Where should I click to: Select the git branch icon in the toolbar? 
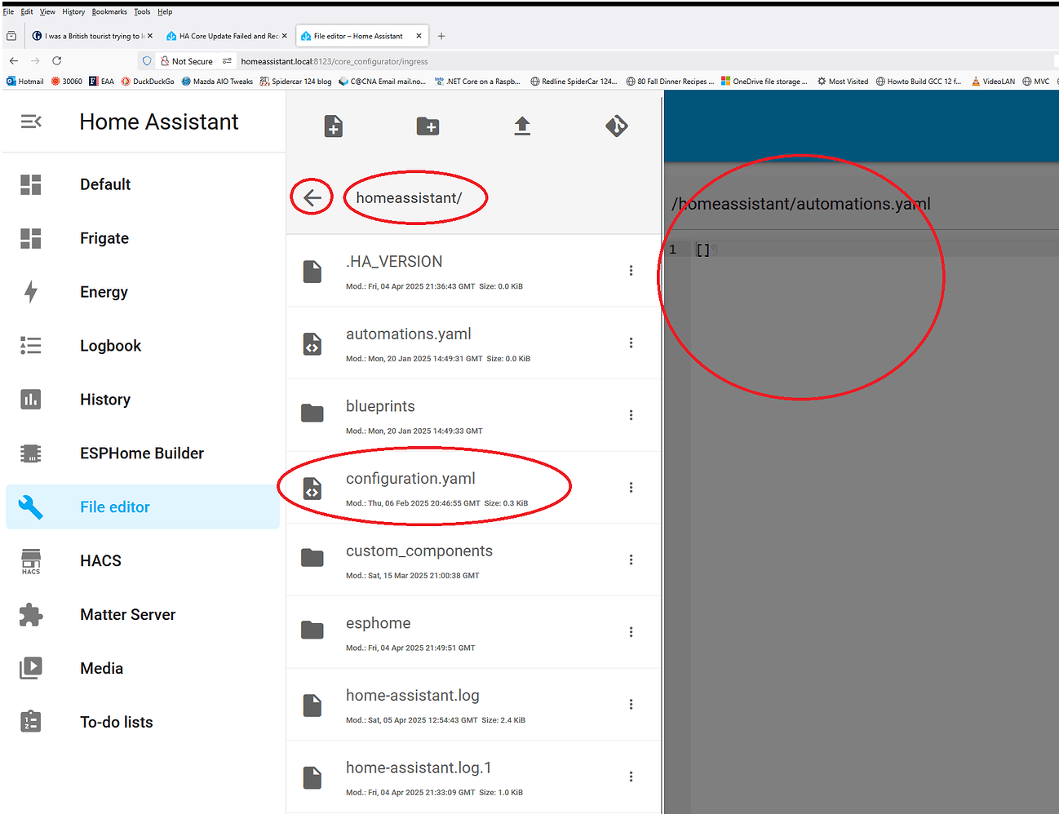pos(617,126)
